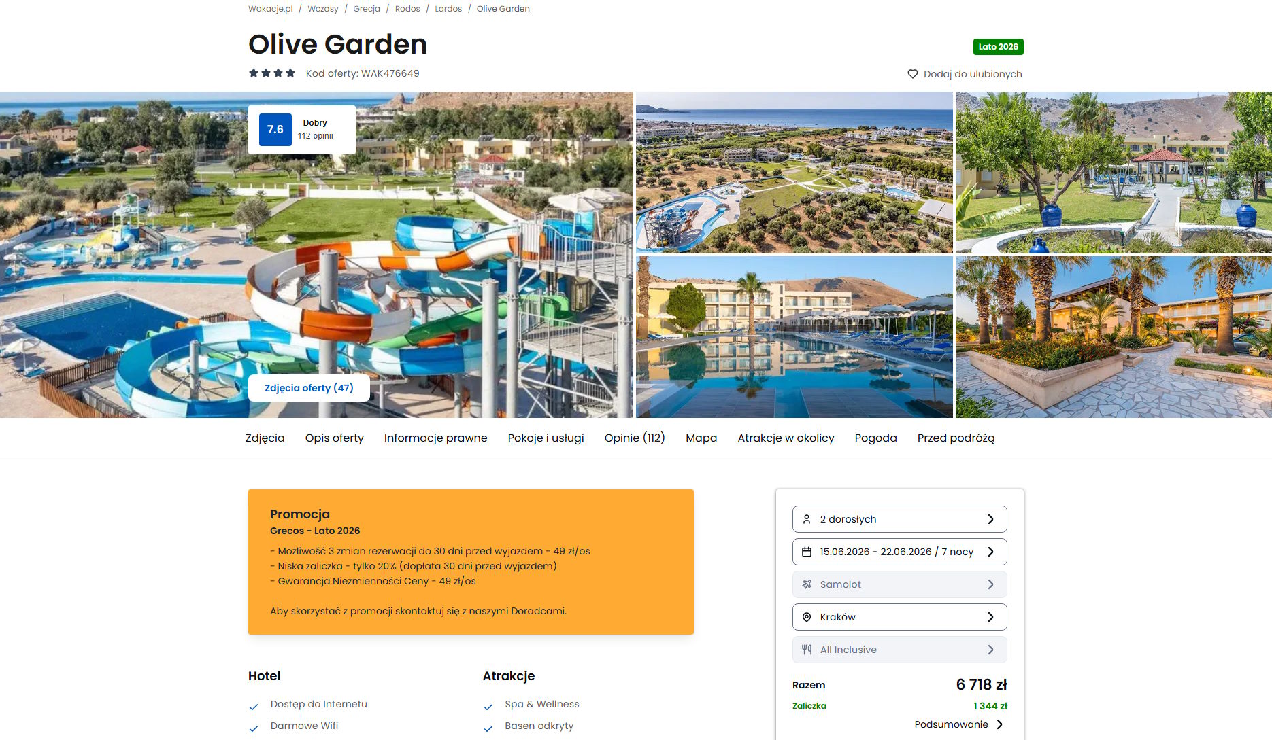Screen dimensions: 1272x740
Task: Switch to the Opis oferty tab
Action: point(335,438)
